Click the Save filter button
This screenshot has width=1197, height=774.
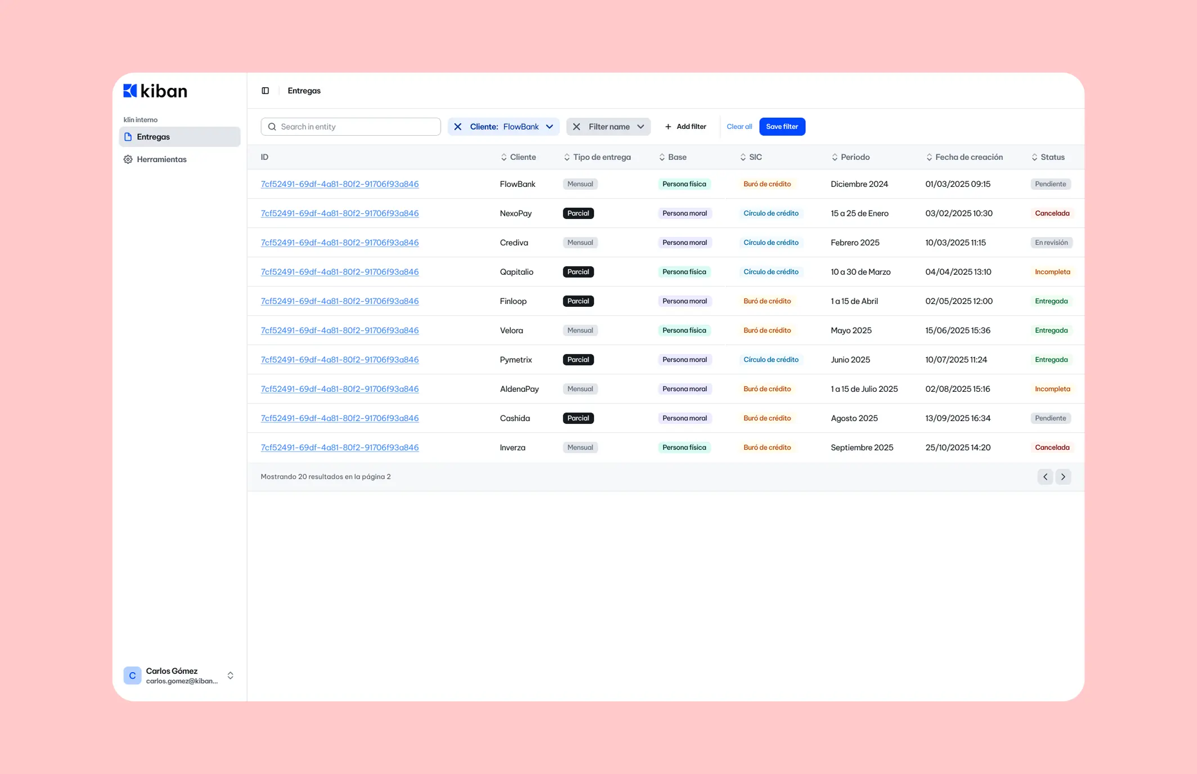(782, 127)
